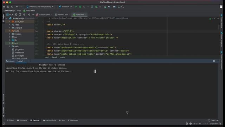Select opened file target icon in Project panel
The height and width of the screenshot is (127, 225).
click(16, 15)
